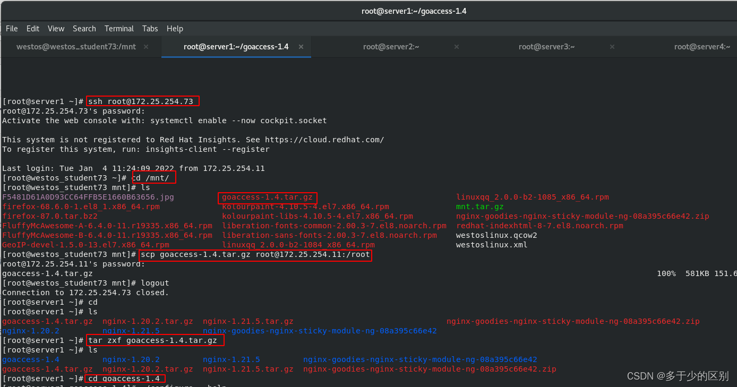Click the westoslinux.qcow2 filename
737x387 pixels.
(496, 235)
